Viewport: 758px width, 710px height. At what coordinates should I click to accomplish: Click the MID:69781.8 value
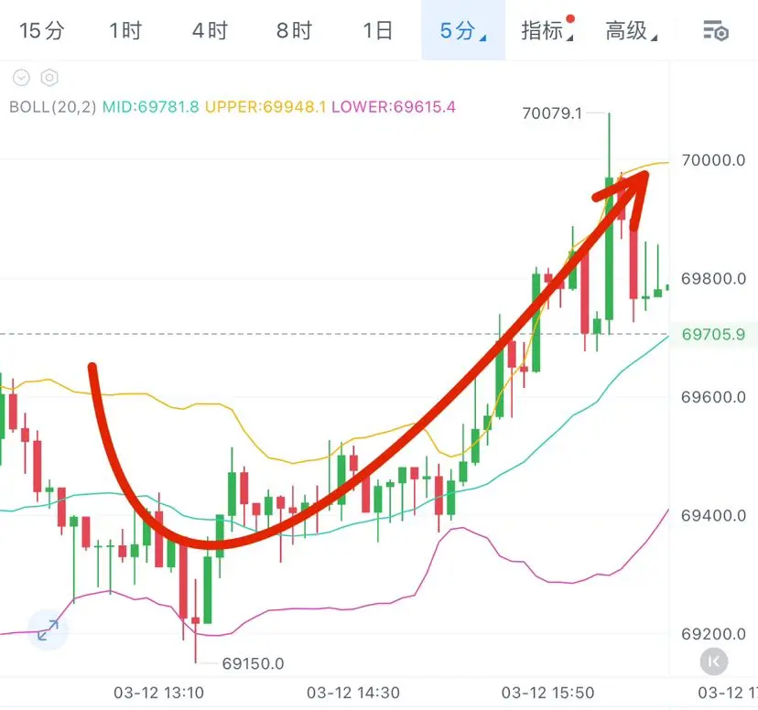pos(150,107)
